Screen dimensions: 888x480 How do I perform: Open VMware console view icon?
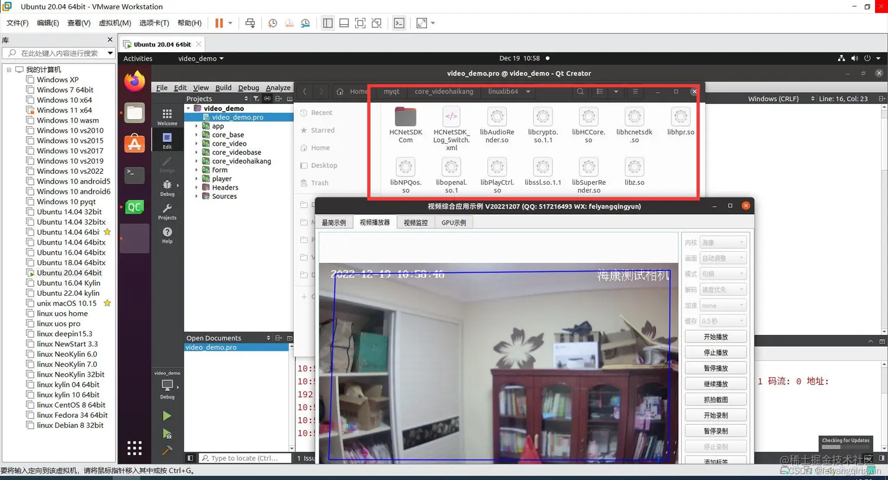click(399, 23)
